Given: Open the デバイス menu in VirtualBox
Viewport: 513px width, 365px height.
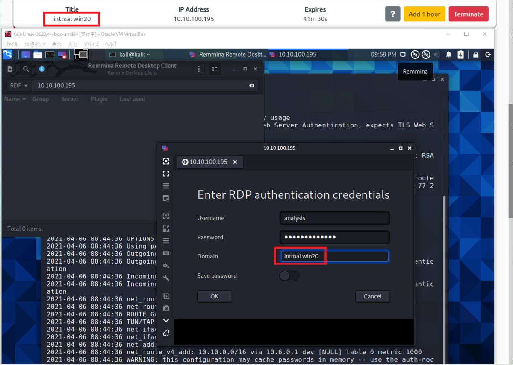Looking at the screenshot, I should [91, 44].
